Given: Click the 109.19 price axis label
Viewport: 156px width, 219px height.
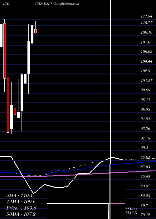Looking at the screenshot, I should coord(147,33).
